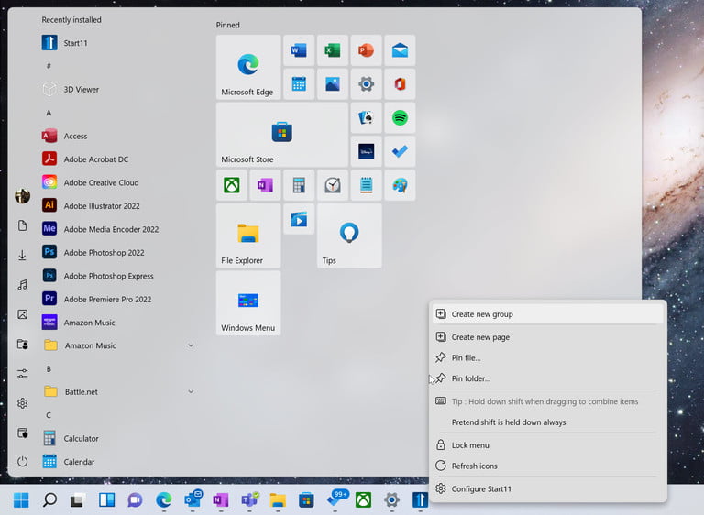
Task: Open Spotify pinned tile
Action: tap(400, 117)
